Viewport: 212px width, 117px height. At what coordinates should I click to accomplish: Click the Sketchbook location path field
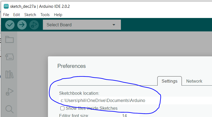point(135,101)
